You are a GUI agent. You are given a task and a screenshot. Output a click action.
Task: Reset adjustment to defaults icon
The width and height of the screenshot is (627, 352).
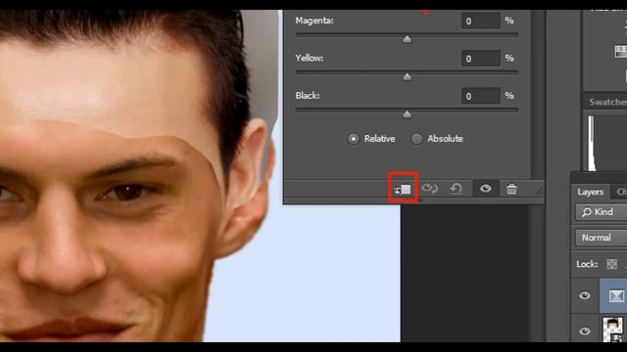point(456,189)
